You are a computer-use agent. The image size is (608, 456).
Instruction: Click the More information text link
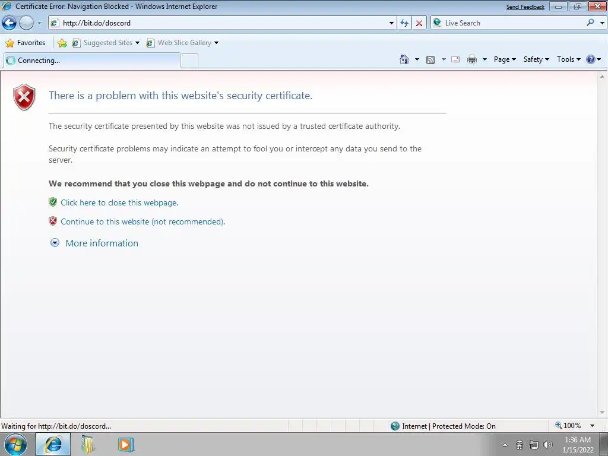pos(102,243)
